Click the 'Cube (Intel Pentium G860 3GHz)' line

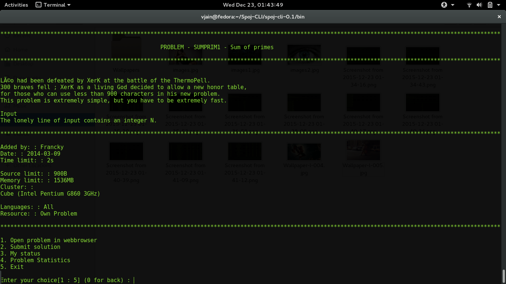point(50,194)
